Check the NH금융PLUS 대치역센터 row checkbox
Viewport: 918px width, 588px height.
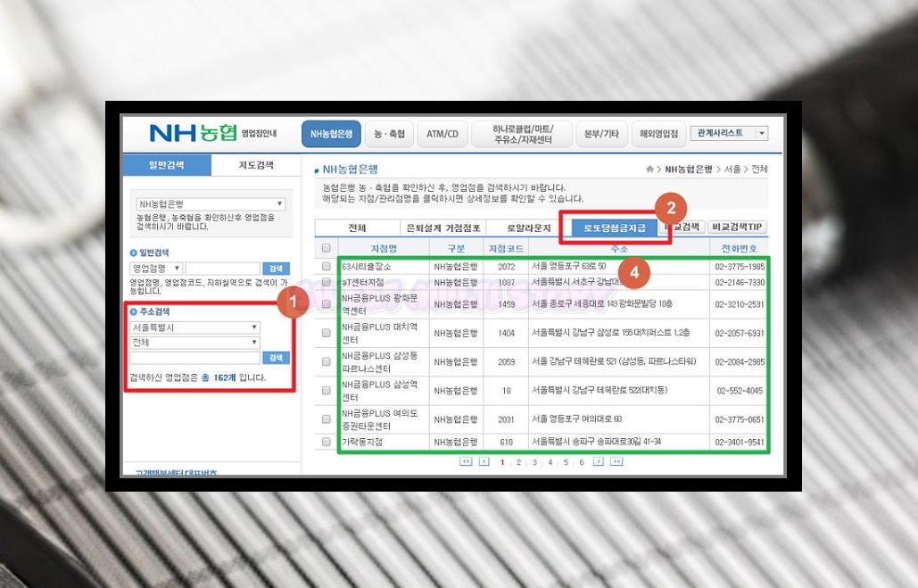pyautogui.click(x=327, y=333)
